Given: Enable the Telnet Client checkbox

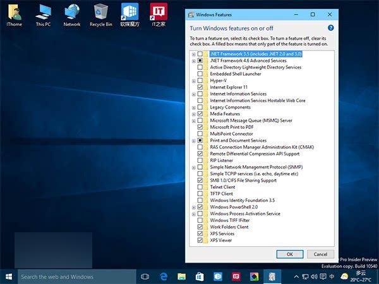Looking at the screenshot, I should tap(200, 187).
